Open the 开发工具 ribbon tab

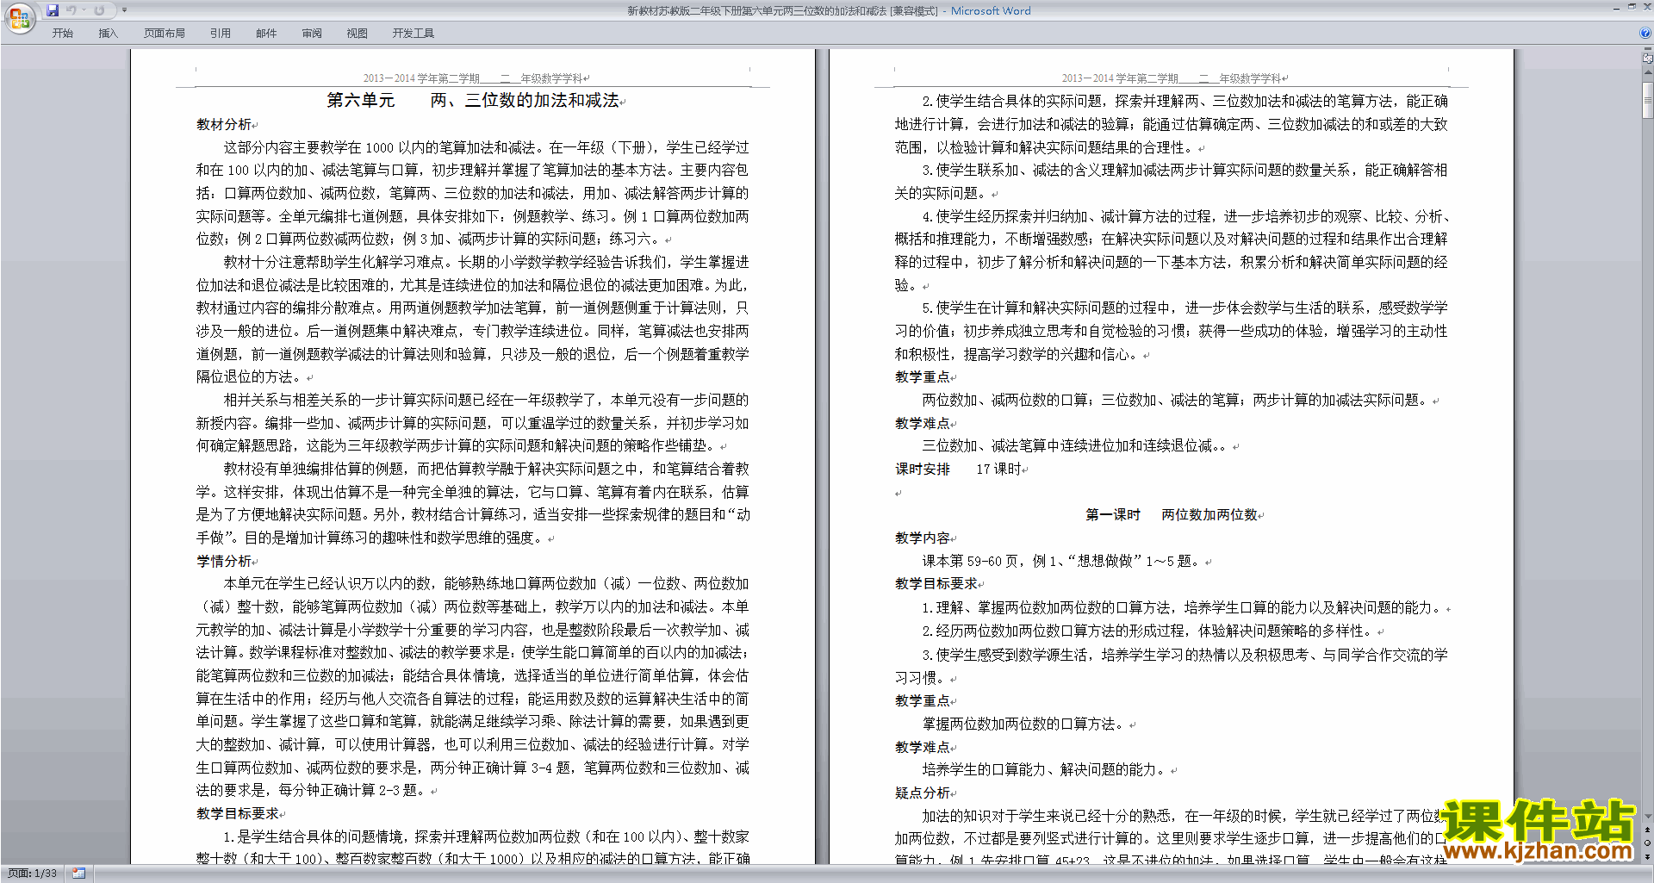pos(413,34)
